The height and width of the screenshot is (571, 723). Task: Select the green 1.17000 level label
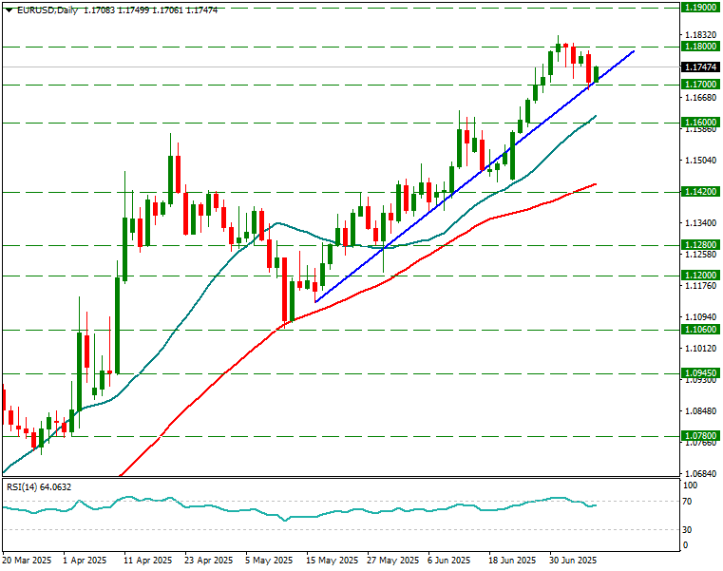pyautogui.click(x=700, y=84)
